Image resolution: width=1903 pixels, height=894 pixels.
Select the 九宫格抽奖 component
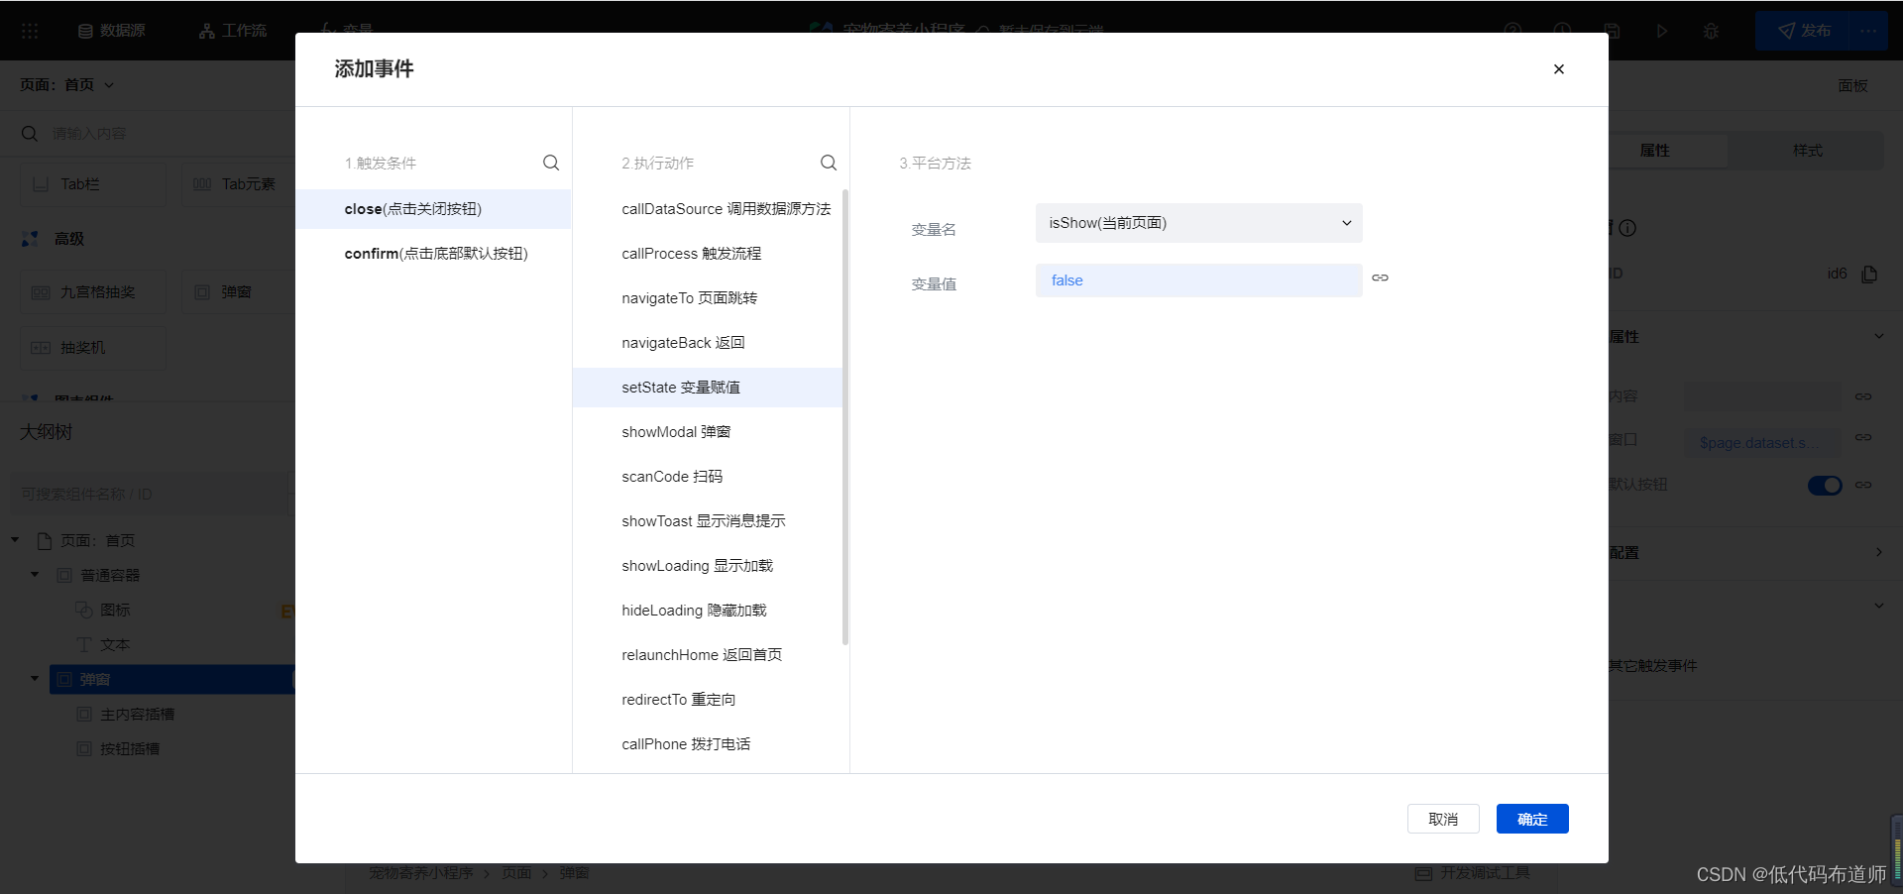93,292
